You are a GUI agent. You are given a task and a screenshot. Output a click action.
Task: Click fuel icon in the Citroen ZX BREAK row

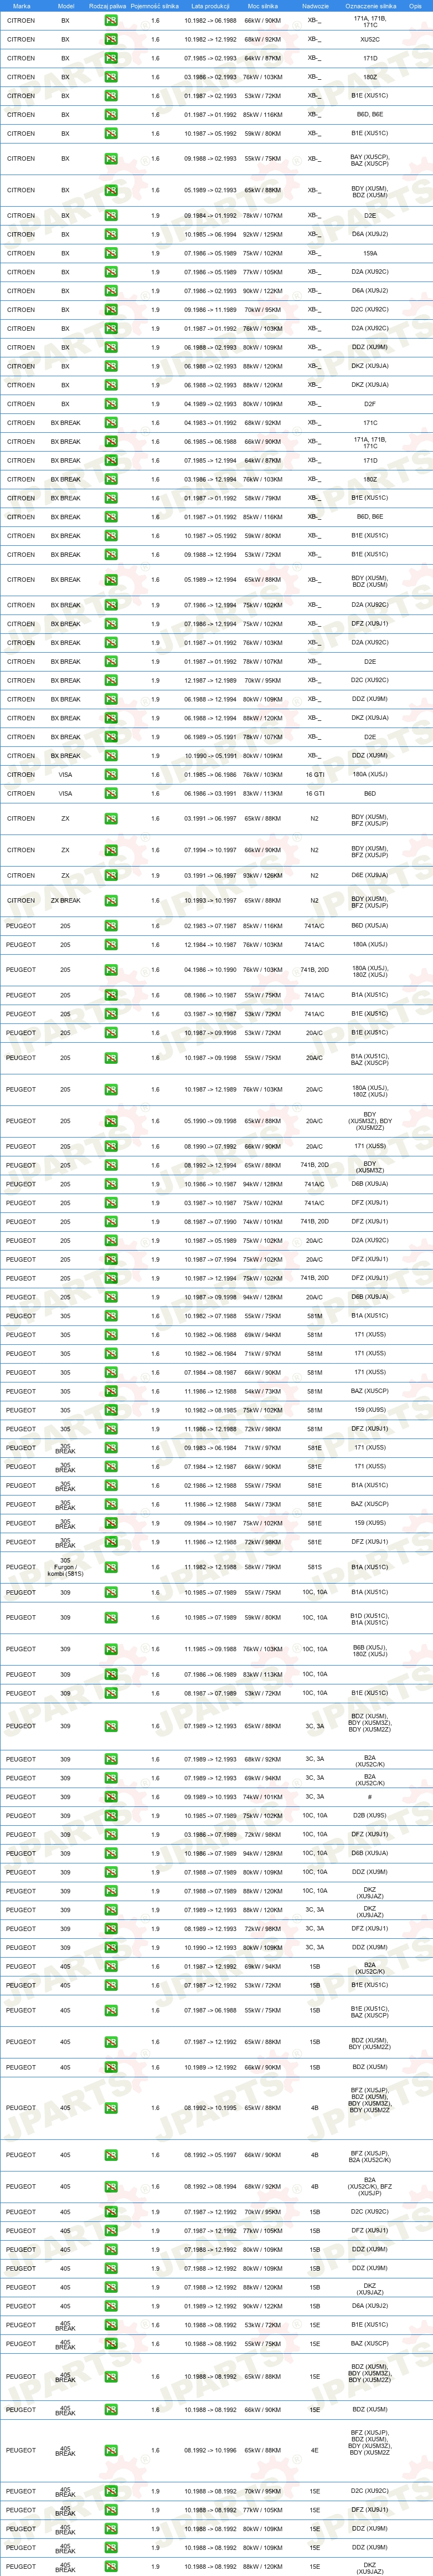tap(111, 901)
